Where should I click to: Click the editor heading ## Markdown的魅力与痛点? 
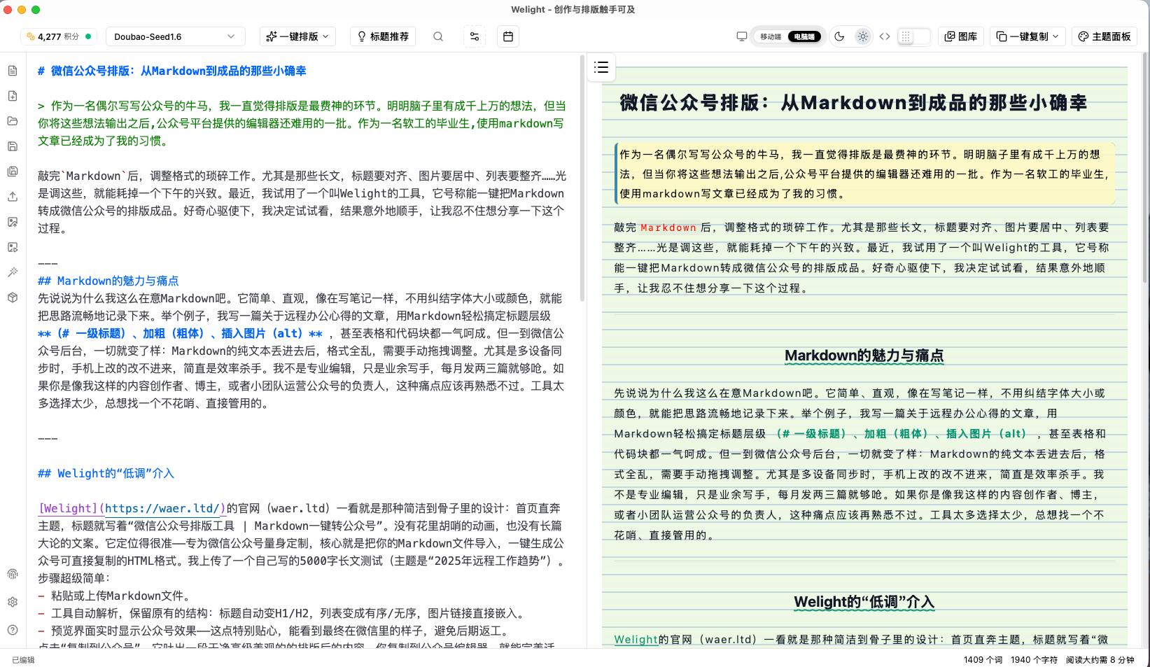click(108, 281)
